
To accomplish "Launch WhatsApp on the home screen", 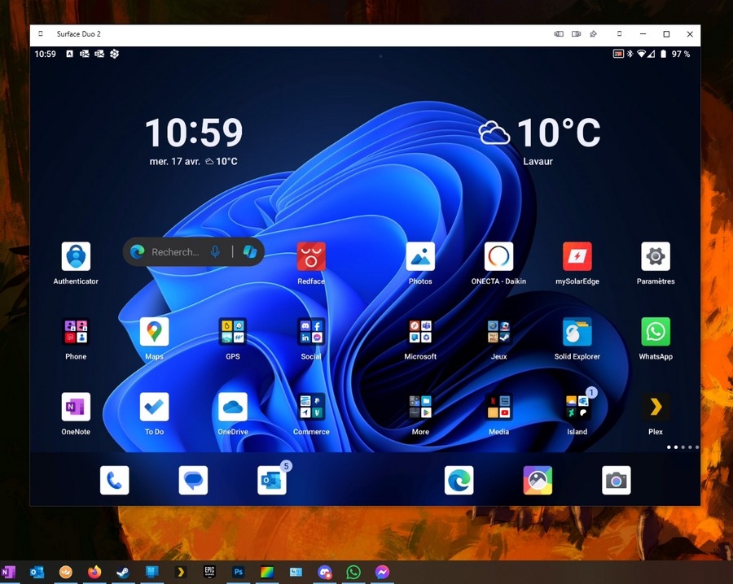I will [656, 332].
